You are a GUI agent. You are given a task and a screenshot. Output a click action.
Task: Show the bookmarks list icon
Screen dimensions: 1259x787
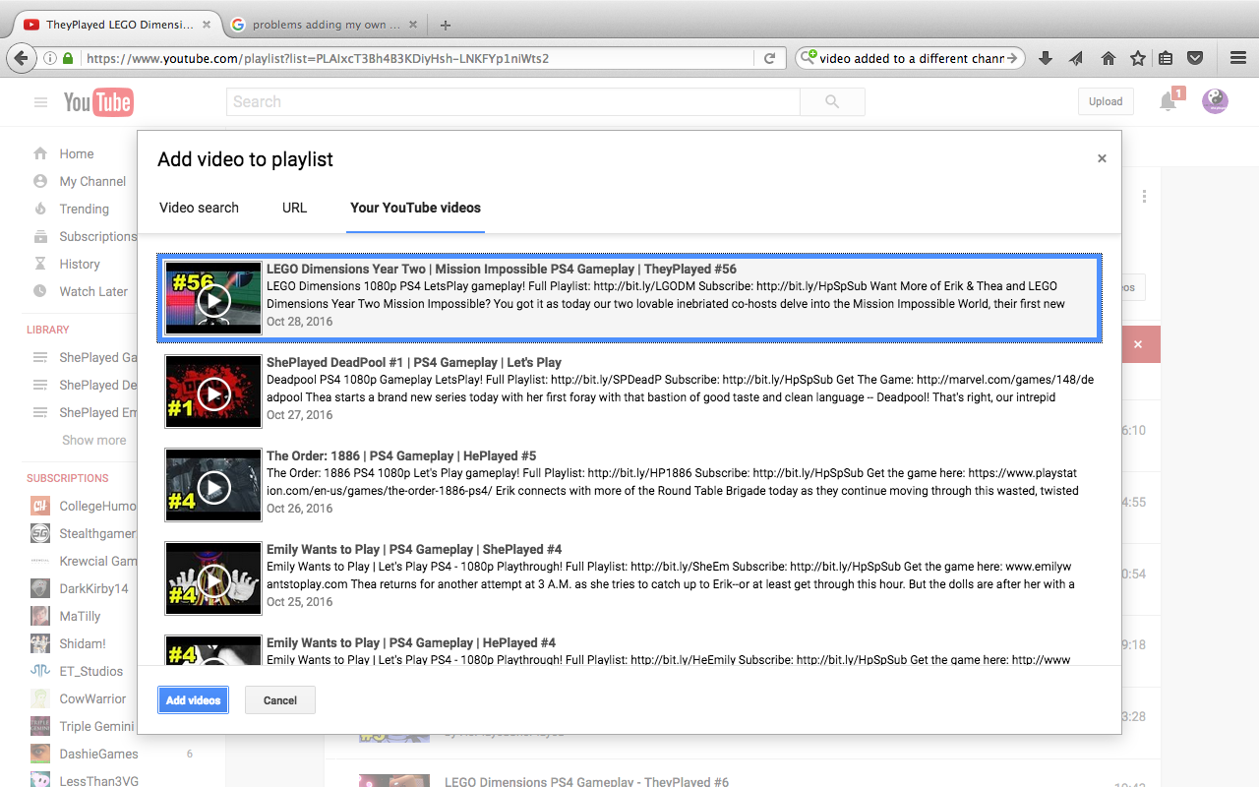click(x=1166, y=59)
